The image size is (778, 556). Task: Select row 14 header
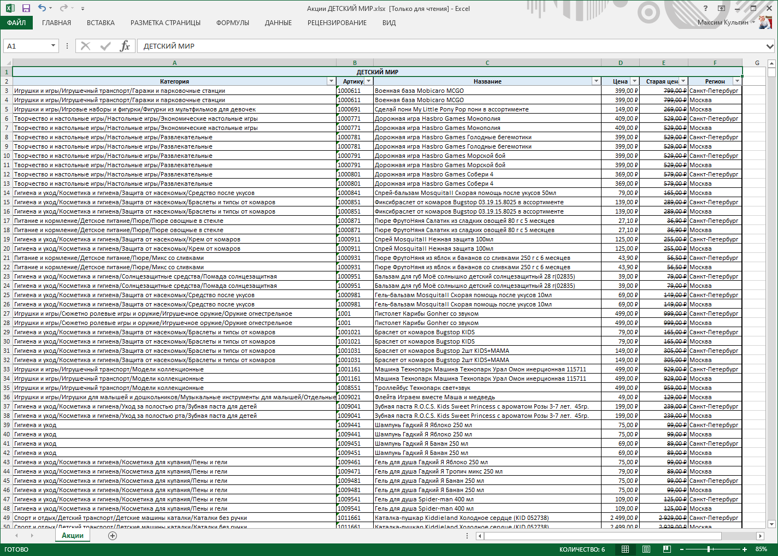click(7, 193)
